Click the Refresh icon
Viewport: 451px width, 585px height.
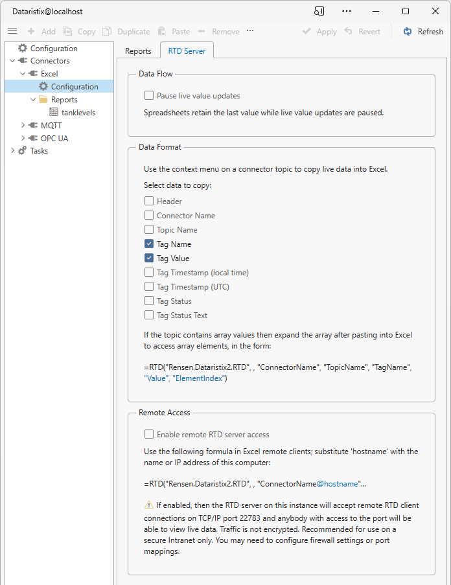(408, 31)
